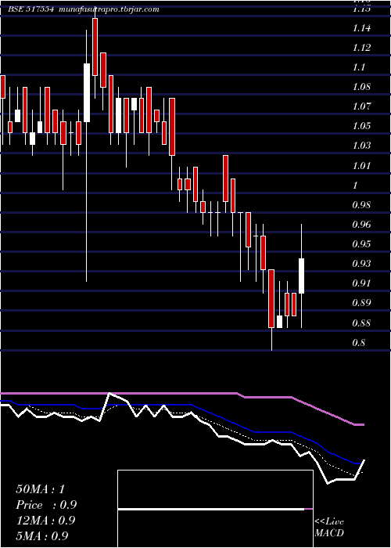Click the 1.08 price axis label
Image resolution: width=391 pixels, height=548 pixels.
pos(361,87)
